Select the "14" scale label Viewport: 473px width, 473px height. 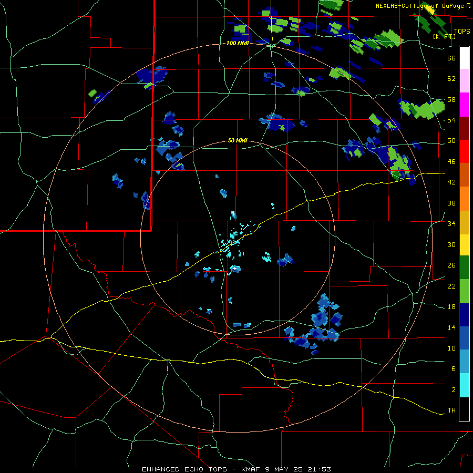(451, 327)
